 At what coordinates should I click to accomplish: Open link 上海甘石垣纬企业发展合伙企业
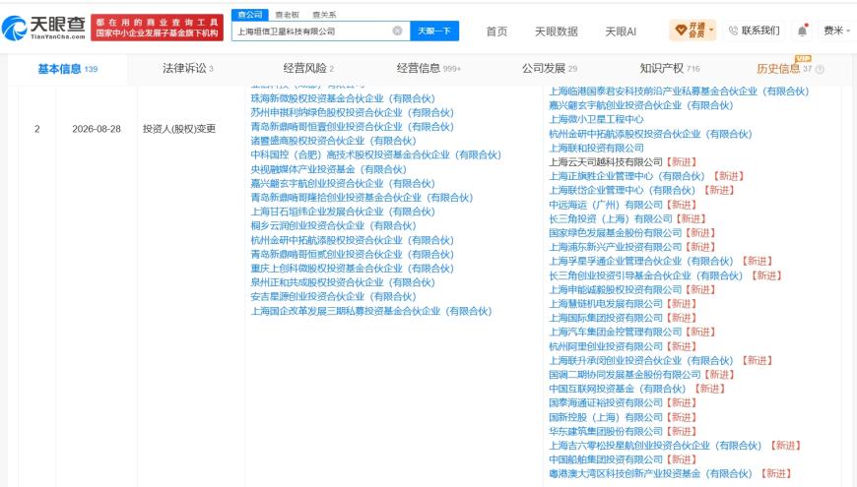[343, 212]
